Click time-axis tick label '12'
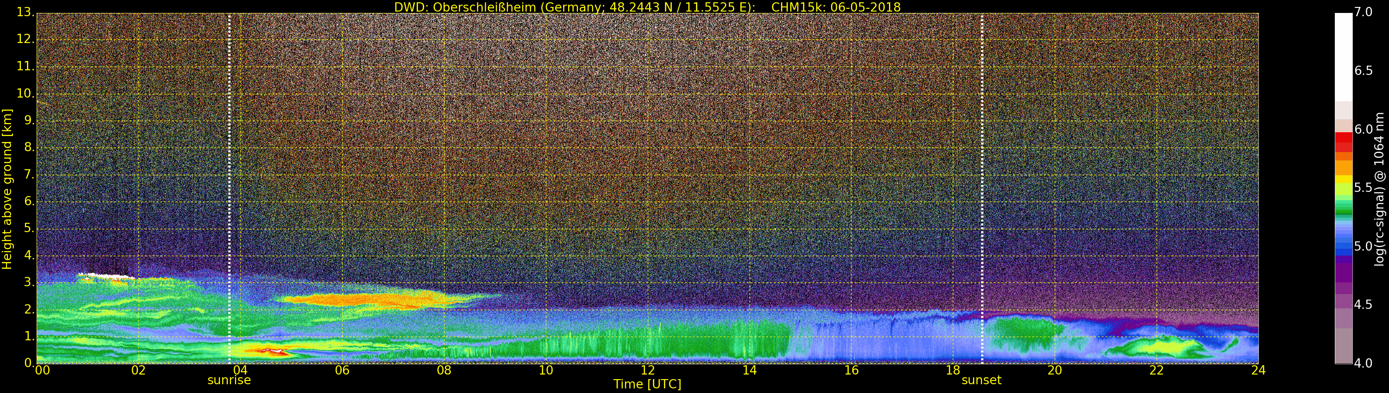This screenshot has width=1389, height=393. coord(648,370)
